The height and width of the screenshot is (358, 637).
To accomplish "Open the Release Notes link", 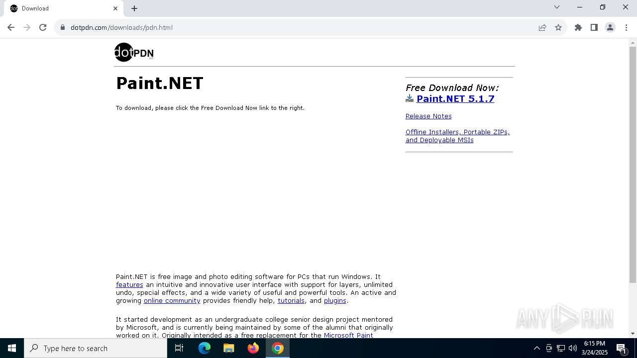I will [428, 116].
